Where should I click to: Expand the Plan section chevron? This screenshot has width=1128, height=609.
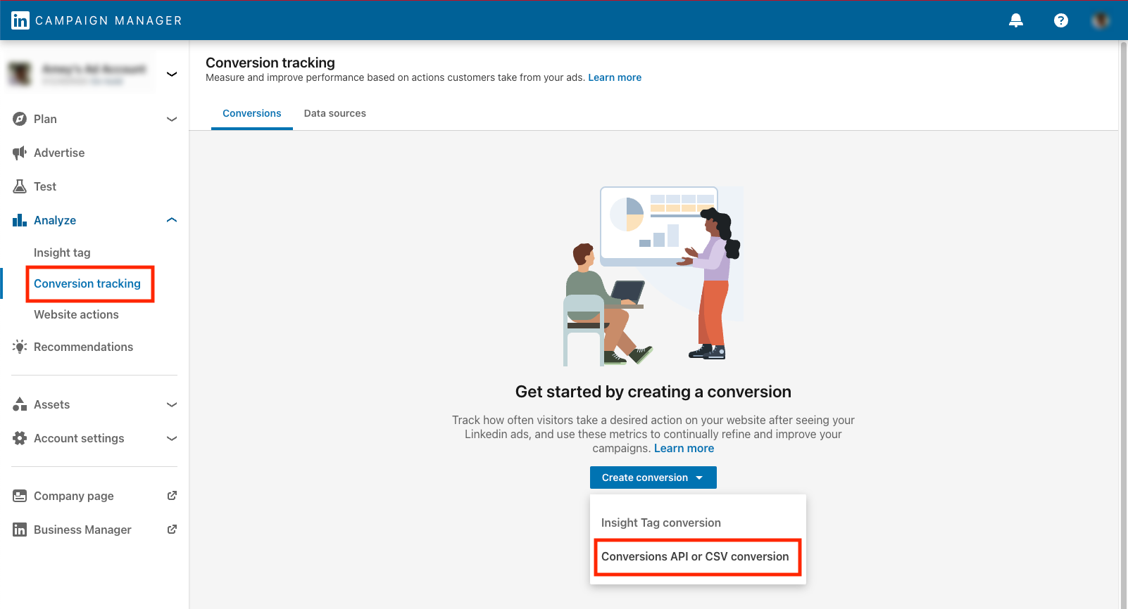pyautogui.click(x=172, y=119)
